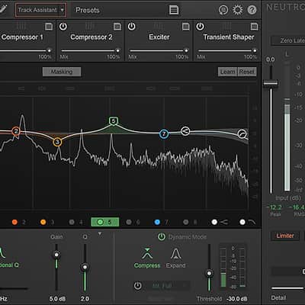Select the low-pass node on the curve

[242, 134]
